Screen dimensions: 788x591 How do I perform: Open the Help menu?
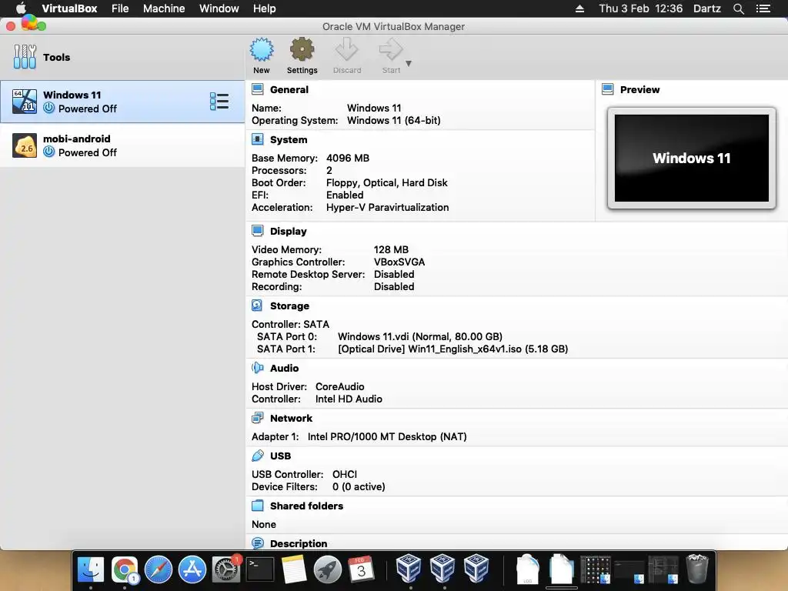(265, 8)
